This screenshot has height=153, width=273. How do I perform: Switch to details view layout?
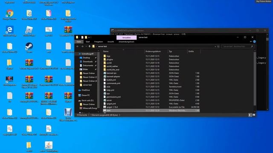click(x=250, y=115)
